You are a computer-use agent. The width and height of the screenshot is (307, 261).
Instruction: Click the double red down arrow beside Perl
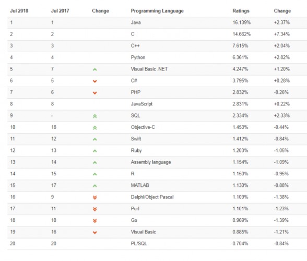point(95,209)
